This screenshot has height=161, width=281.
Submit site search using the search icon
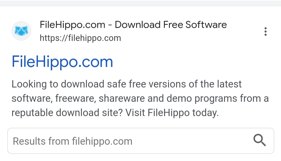point(259,140)
